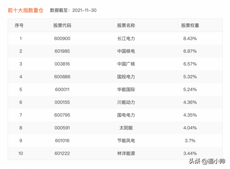
Task: Select stock code 601222 in row 10
Action: [x=62, y=153]
